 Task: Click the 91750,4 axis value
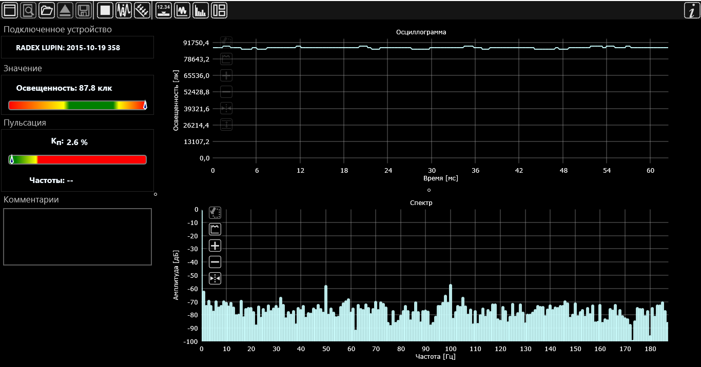197,43
